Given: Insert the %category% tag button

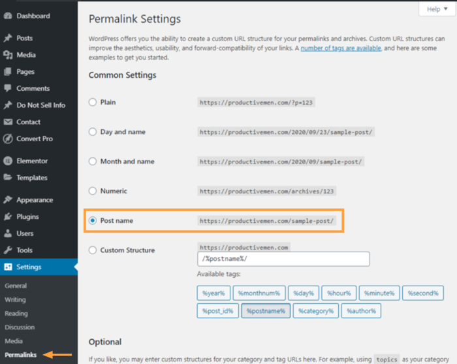Looking at the screenshot, I should (x=315, y=311).
